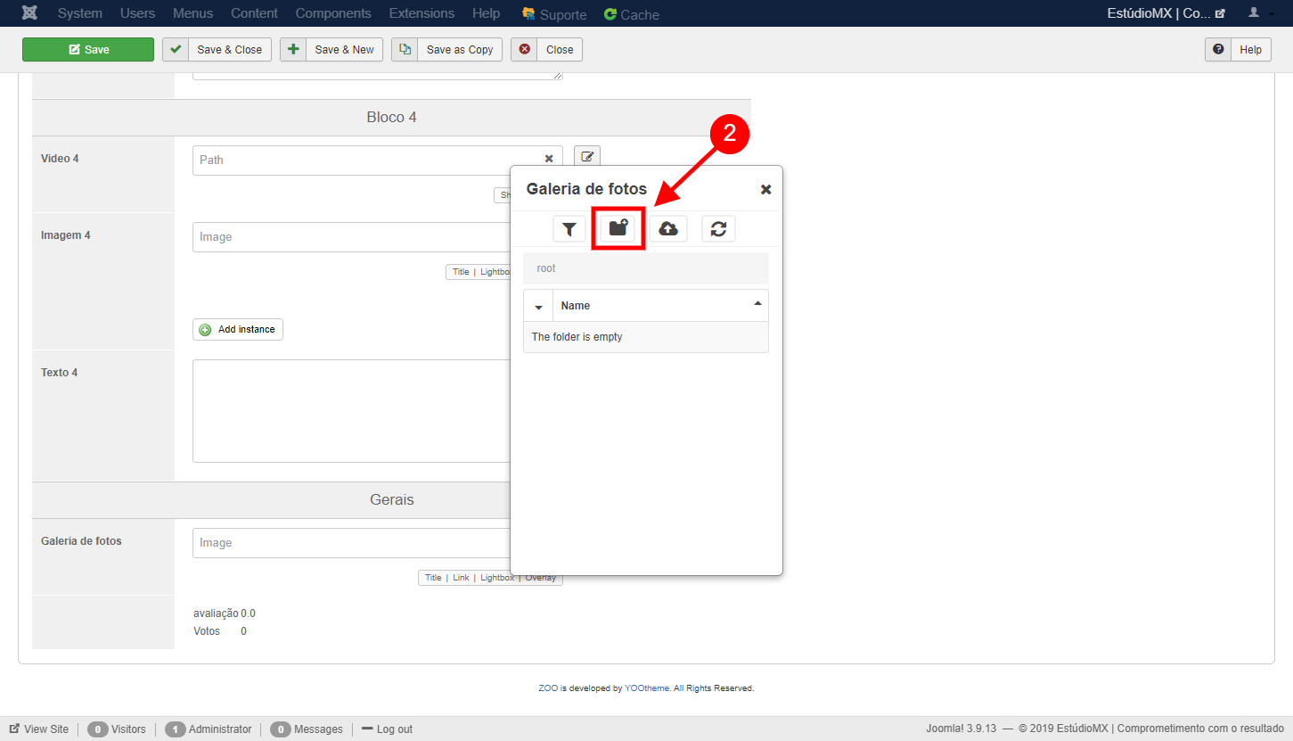Screen dimensions: 1293x741
Task: Click the Joomla logo icon
Action: point(29,13)
